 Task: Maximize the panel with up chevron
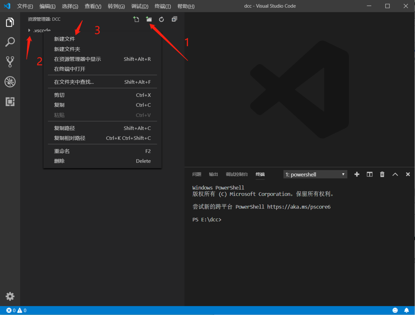[395, 174]
